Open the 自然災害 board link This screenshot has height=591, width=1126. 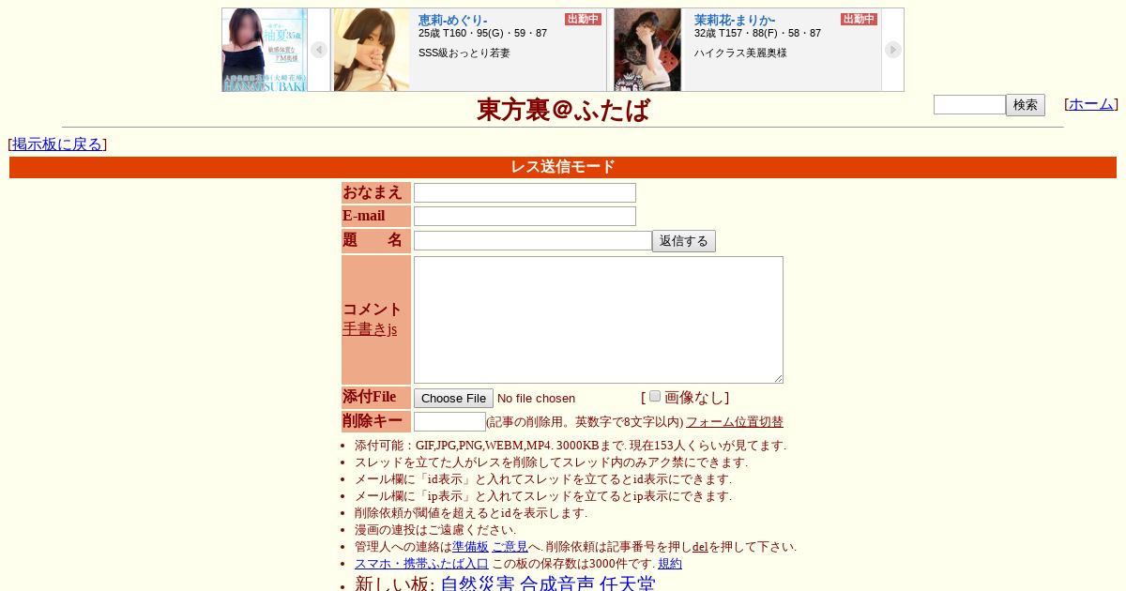click(478, 584)
